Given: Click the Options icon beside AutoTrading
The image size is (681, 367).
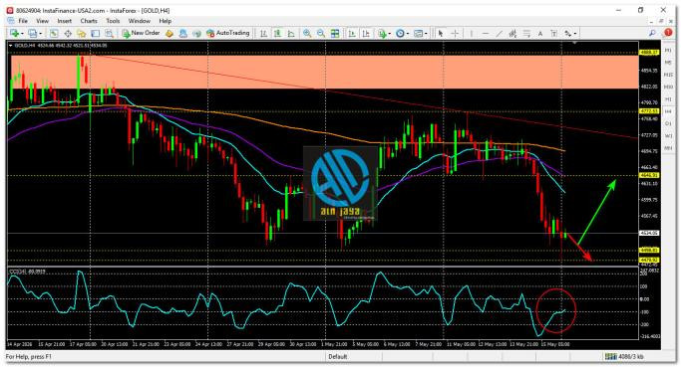Looking at the screenshot, I should (x=196, y=34).
